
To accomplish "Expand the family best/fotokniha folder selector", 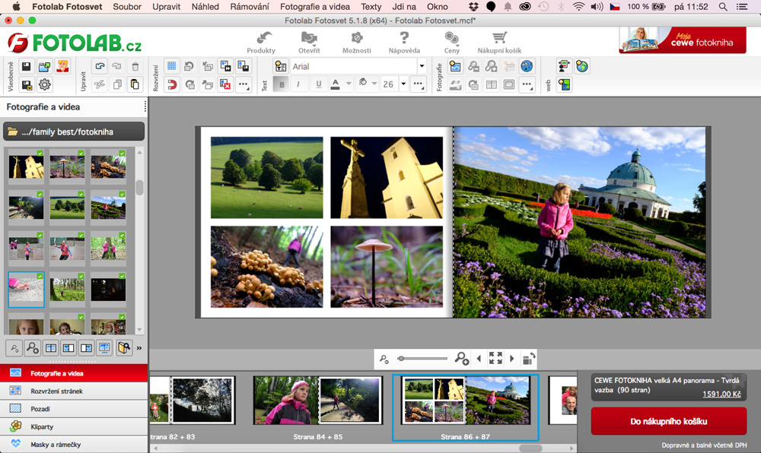I will [x=74, y=131].
